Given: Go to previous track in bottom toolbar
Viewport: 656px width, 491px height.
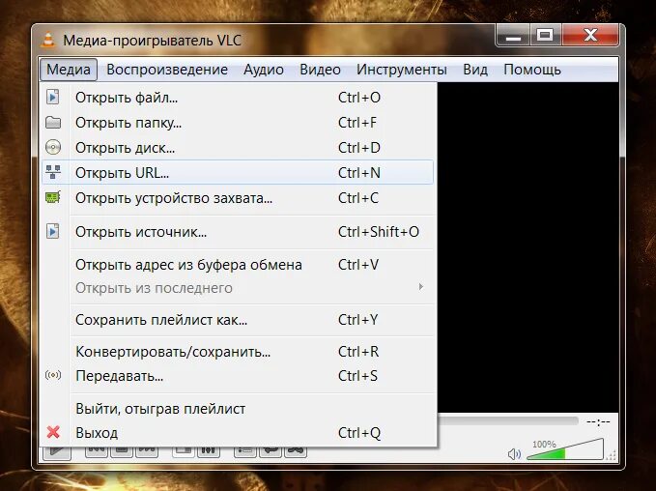Looking at the screenshot, I should pyautogui.click(x=97, y=451).
